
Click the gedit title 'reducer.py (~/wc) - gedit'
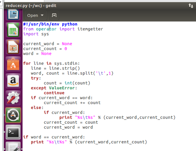point(31,6)
